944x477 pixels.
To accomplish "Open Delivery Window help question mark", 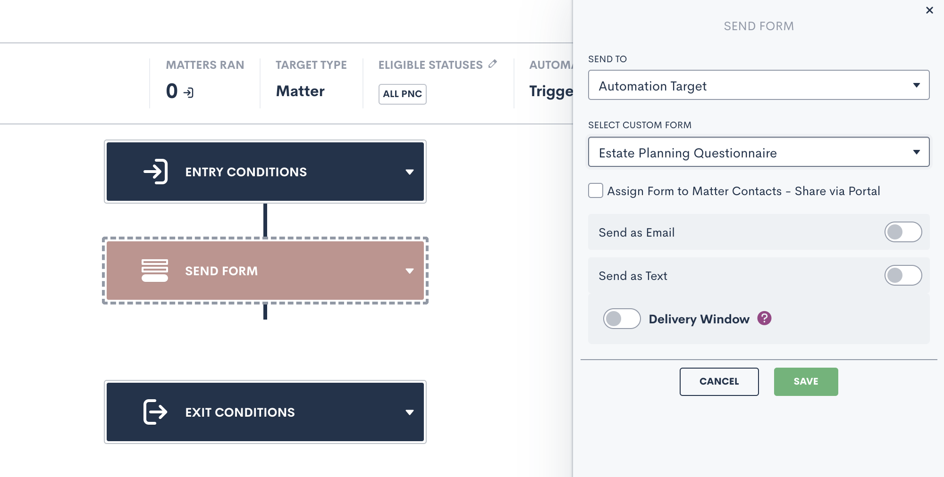I will pos(764,319).
